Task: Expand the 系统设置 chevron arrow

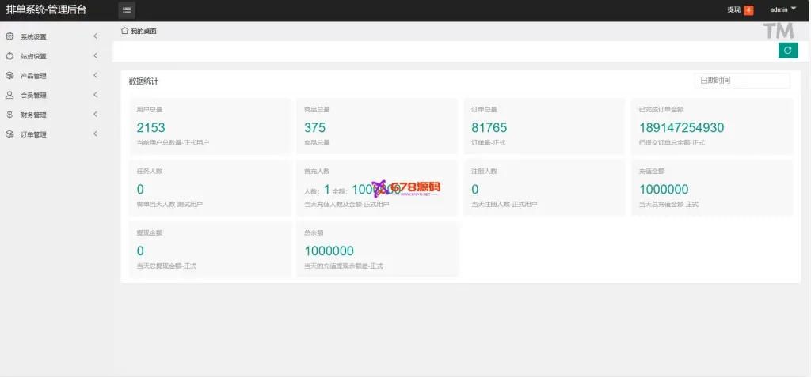Action: pyautogui.click(x=95, y=36)
